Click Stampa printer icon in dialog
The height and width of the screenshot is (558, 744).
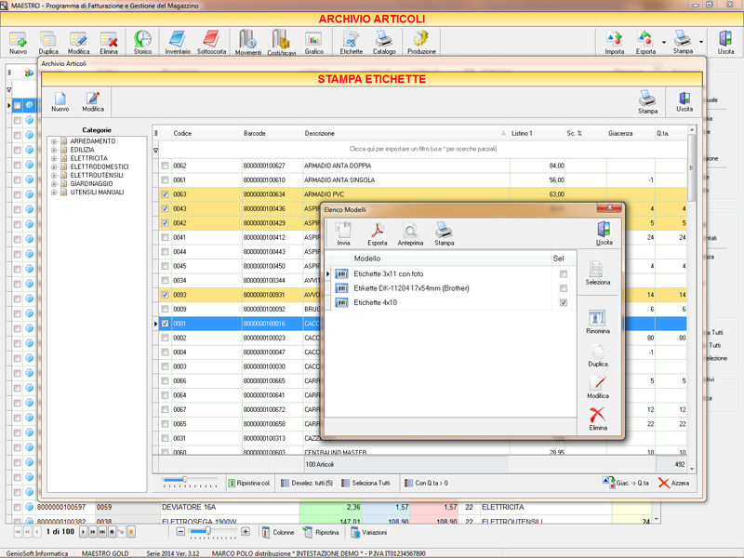tap(444, 233)
